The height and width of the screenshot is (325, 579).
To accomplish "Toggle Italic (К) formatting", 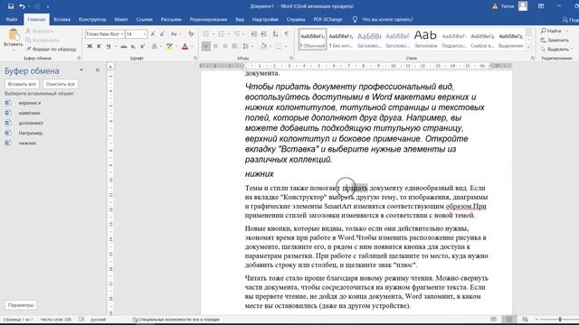I will tap(99, 46).
